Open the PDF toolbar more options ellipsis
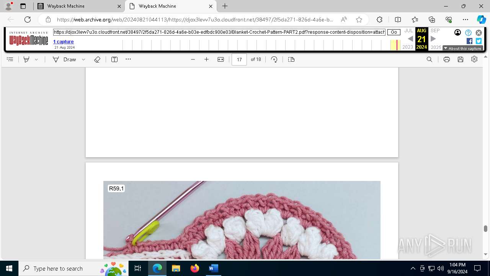Viewport: 490px width, 276px height. click(128, 59)
